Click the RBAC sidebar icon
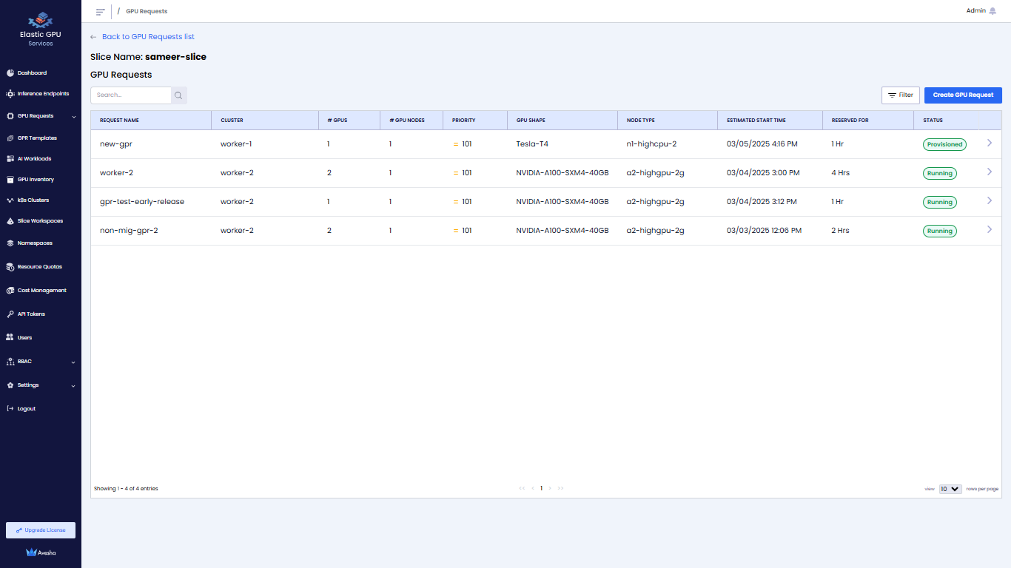Screen dimensions: 1011x568 click(10, 362)
